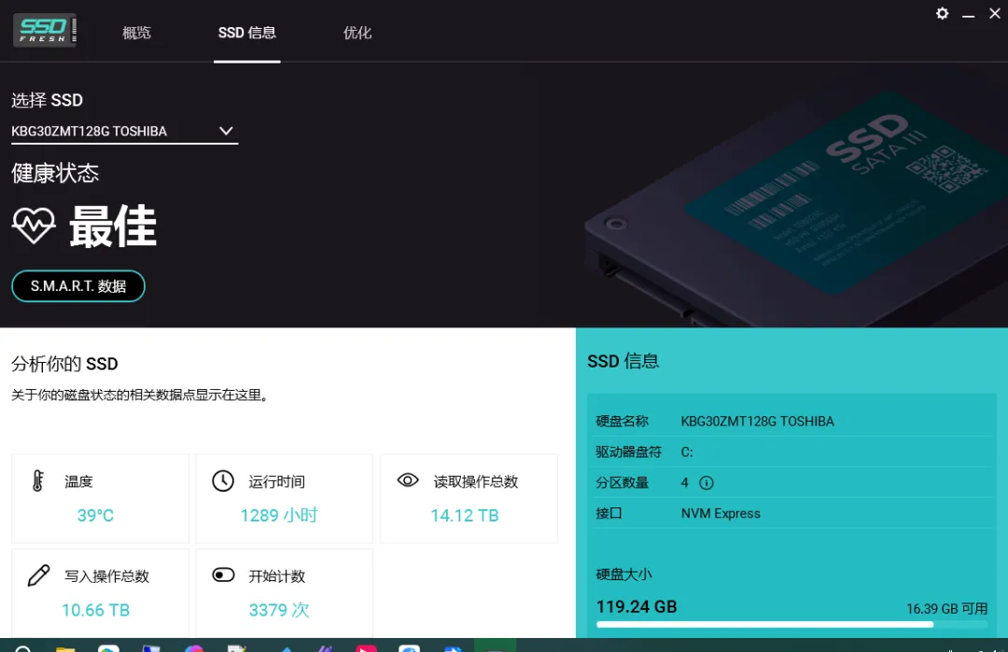Click the disk usage progress bar
The height and width of the screenshot is (652, 1008).
click(791, 624)
